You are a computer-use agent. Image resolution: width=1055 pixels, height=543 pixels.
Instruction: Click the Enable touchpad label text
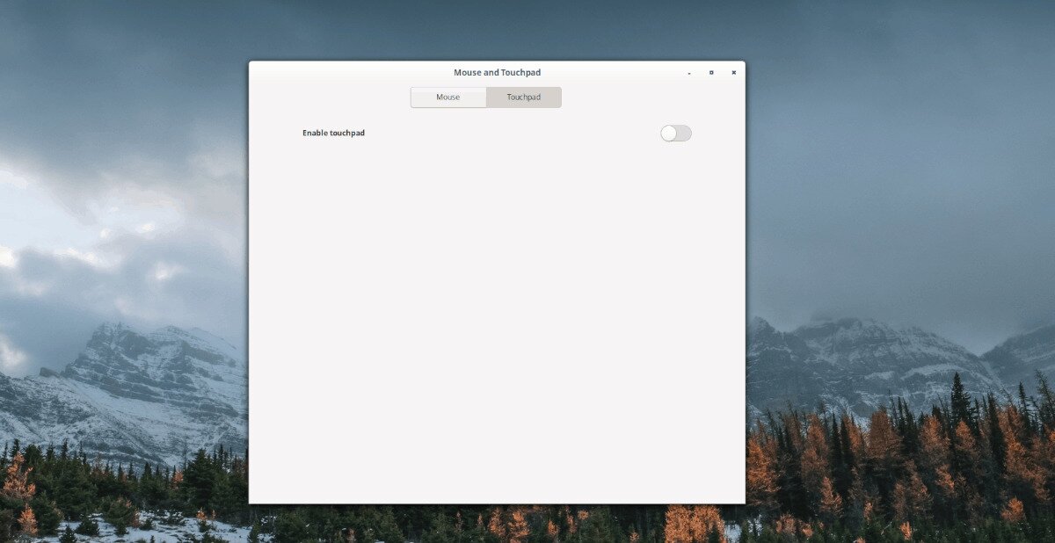(x=333, y=133)
